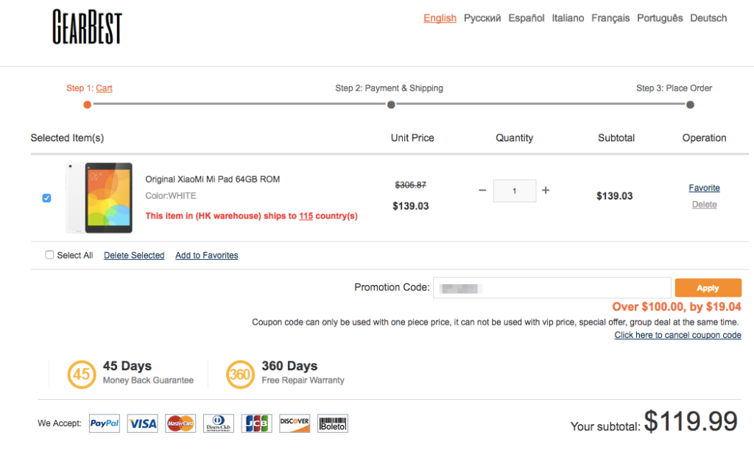
Task: Click the Promotion Code input field
Action: click(x=552, y=288)
